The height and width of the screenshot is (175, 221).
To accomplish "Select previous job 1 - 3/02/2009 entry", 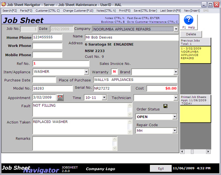I will (195, 55).
